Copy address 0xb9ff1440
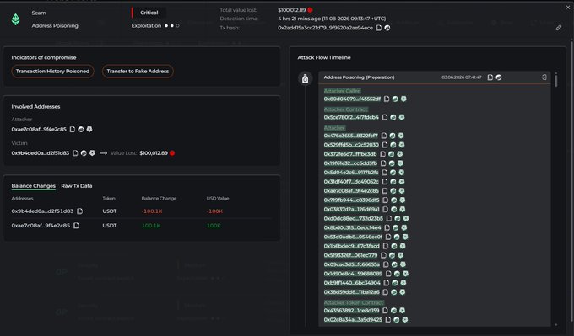This screenshot has height=336, width=574. coord(387,283)
